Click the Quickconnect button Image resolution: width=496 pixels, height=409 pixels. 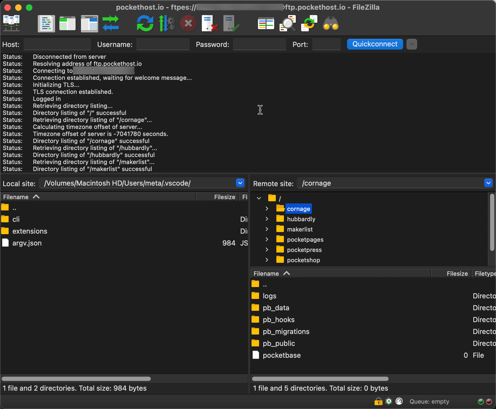point(375,44)
